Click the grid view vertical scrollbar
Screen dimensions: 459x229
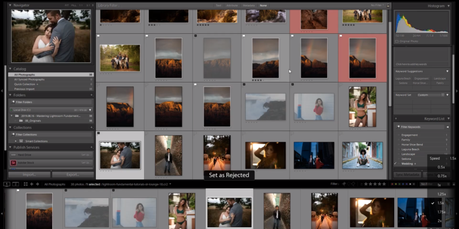390,63
